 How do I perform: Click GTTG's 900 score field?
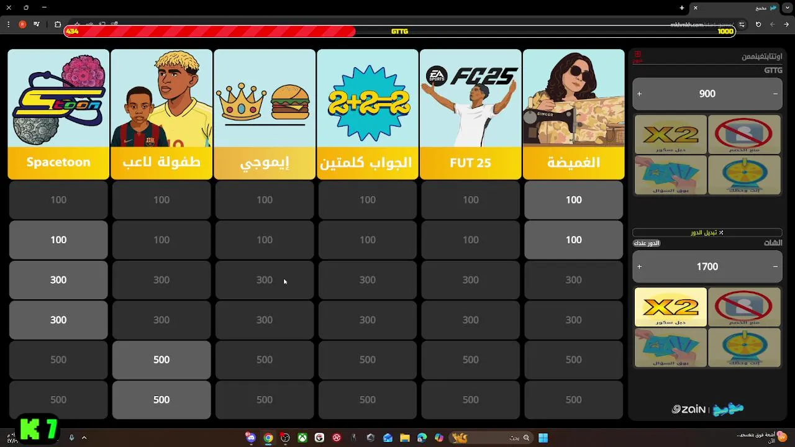(x=707, y=94)
